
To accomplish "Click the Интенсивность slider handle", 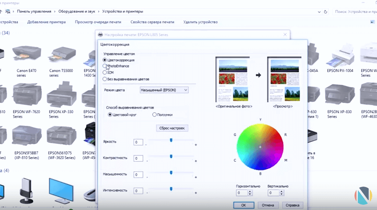I will click(171, 189).
